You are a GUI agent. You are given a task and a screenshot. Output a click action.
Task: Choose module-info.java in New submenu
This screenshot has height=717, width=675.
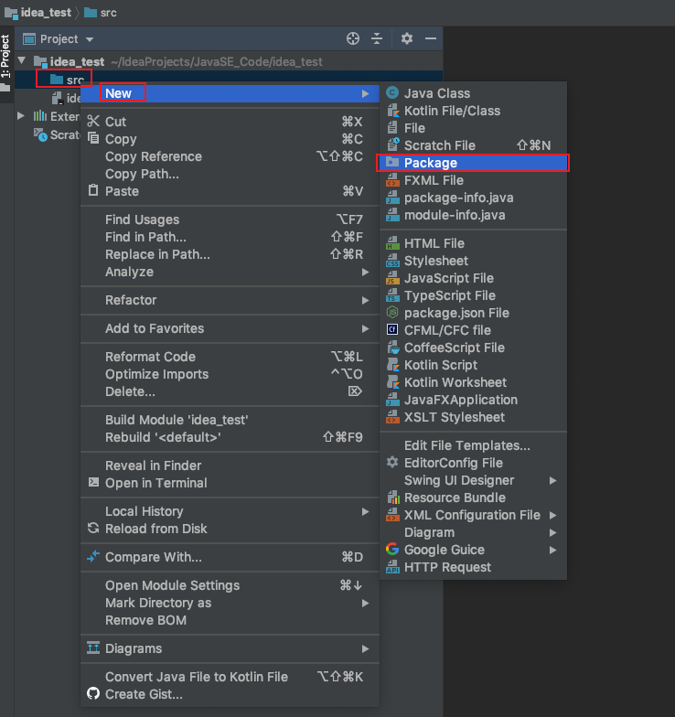click(x=474, y=215)
